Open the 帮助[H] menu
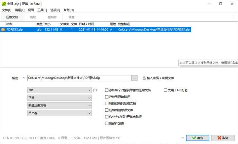This screenshot has width=238, height=144. (x=68, y=10)
